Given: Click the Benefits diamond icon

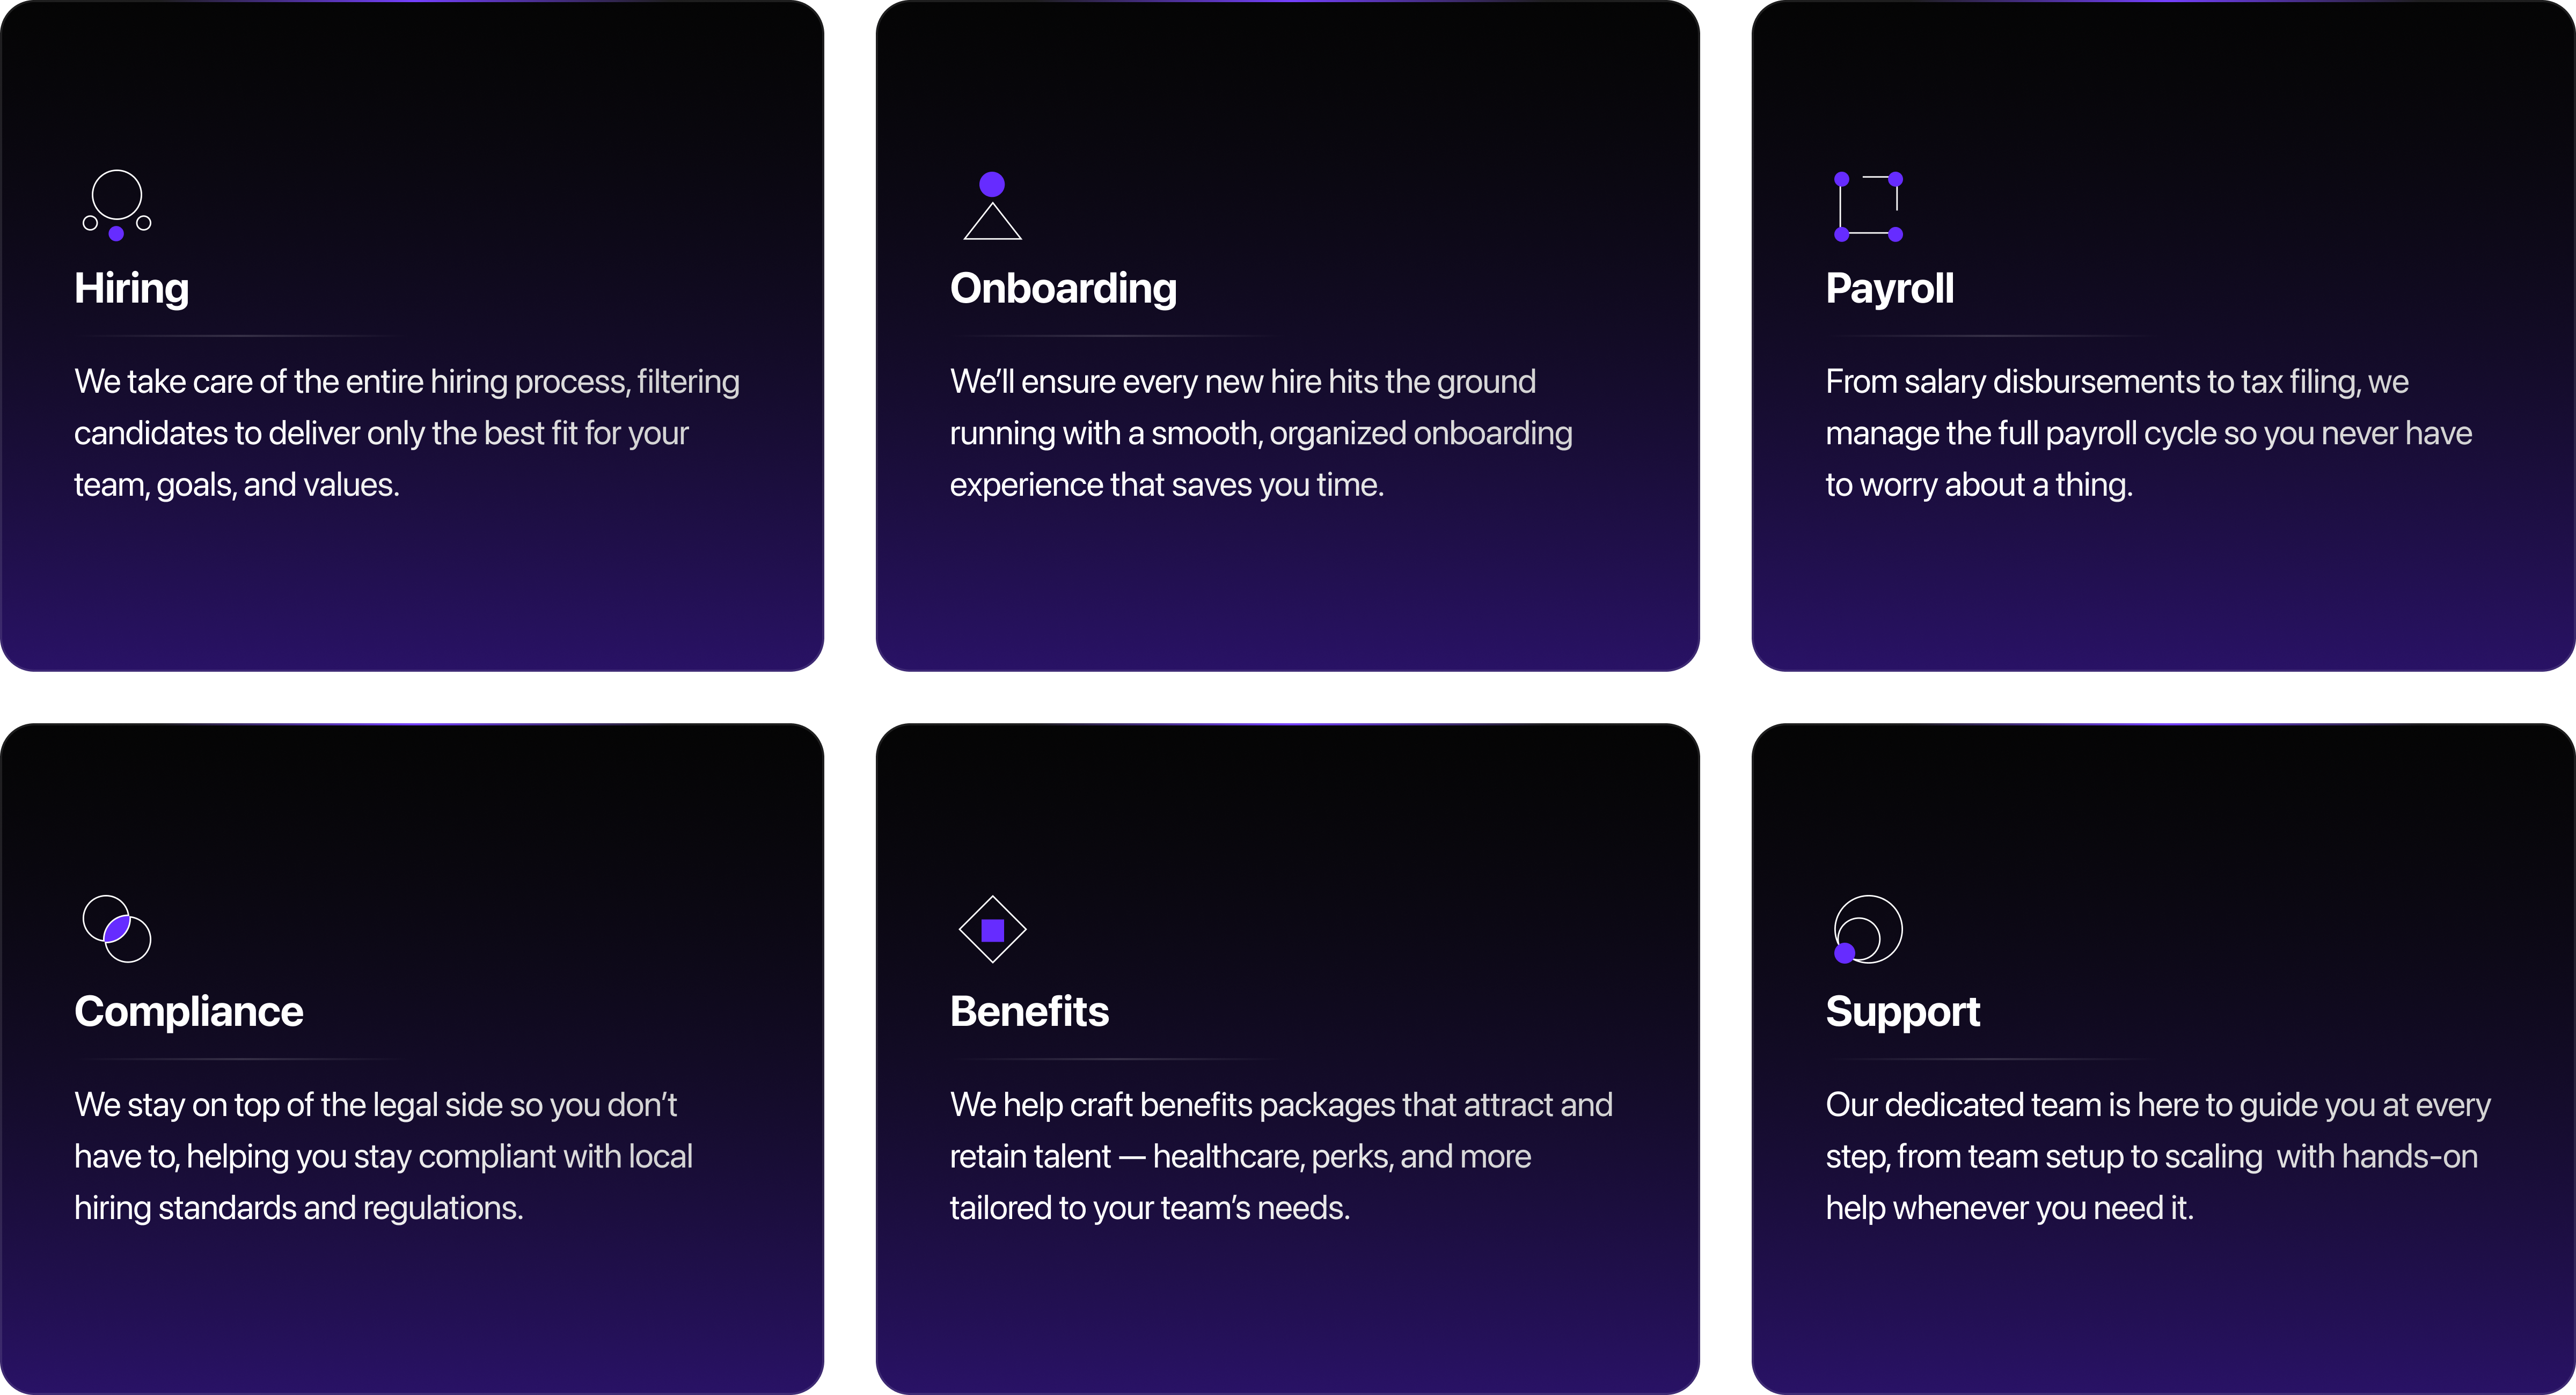Looking at the screenshot, I should (992, 929).
